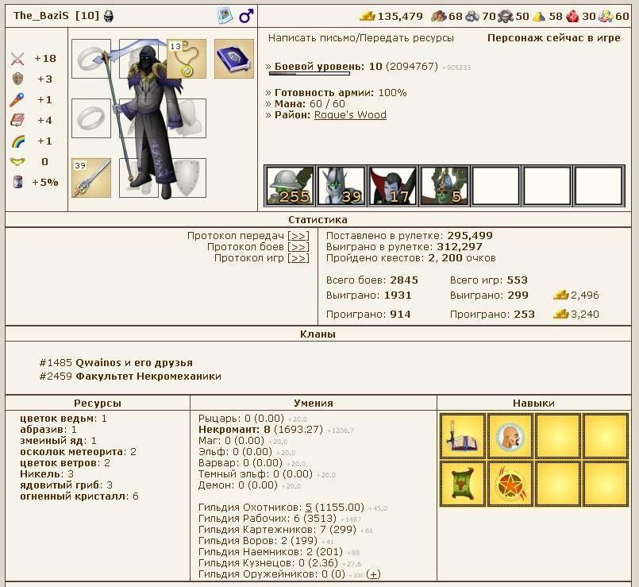Click the spell power wand icon
Image resolution: width=639 pixels, height=587 pixels.
click(17, 100)
